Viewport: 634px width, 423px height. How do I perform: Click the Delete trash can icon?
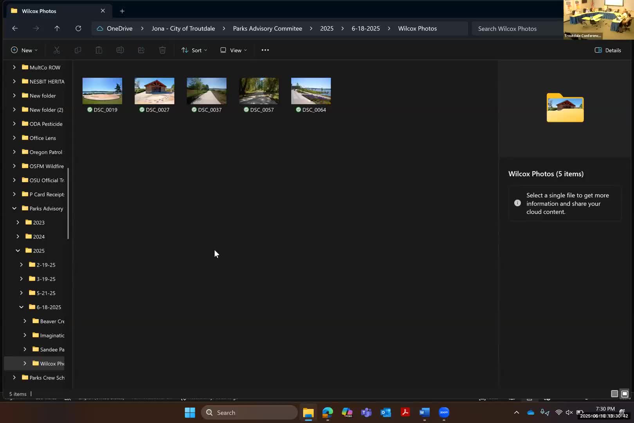tap(162, 50)
